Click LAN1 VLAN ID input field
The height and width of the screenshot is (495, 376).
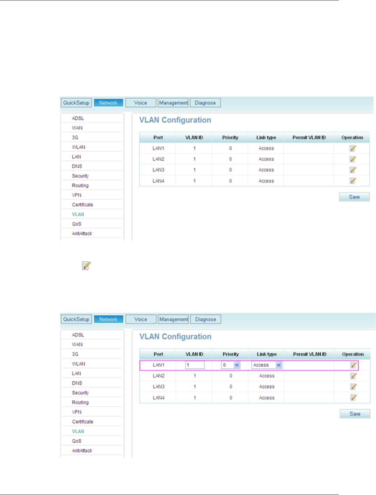tap(195, 365)
